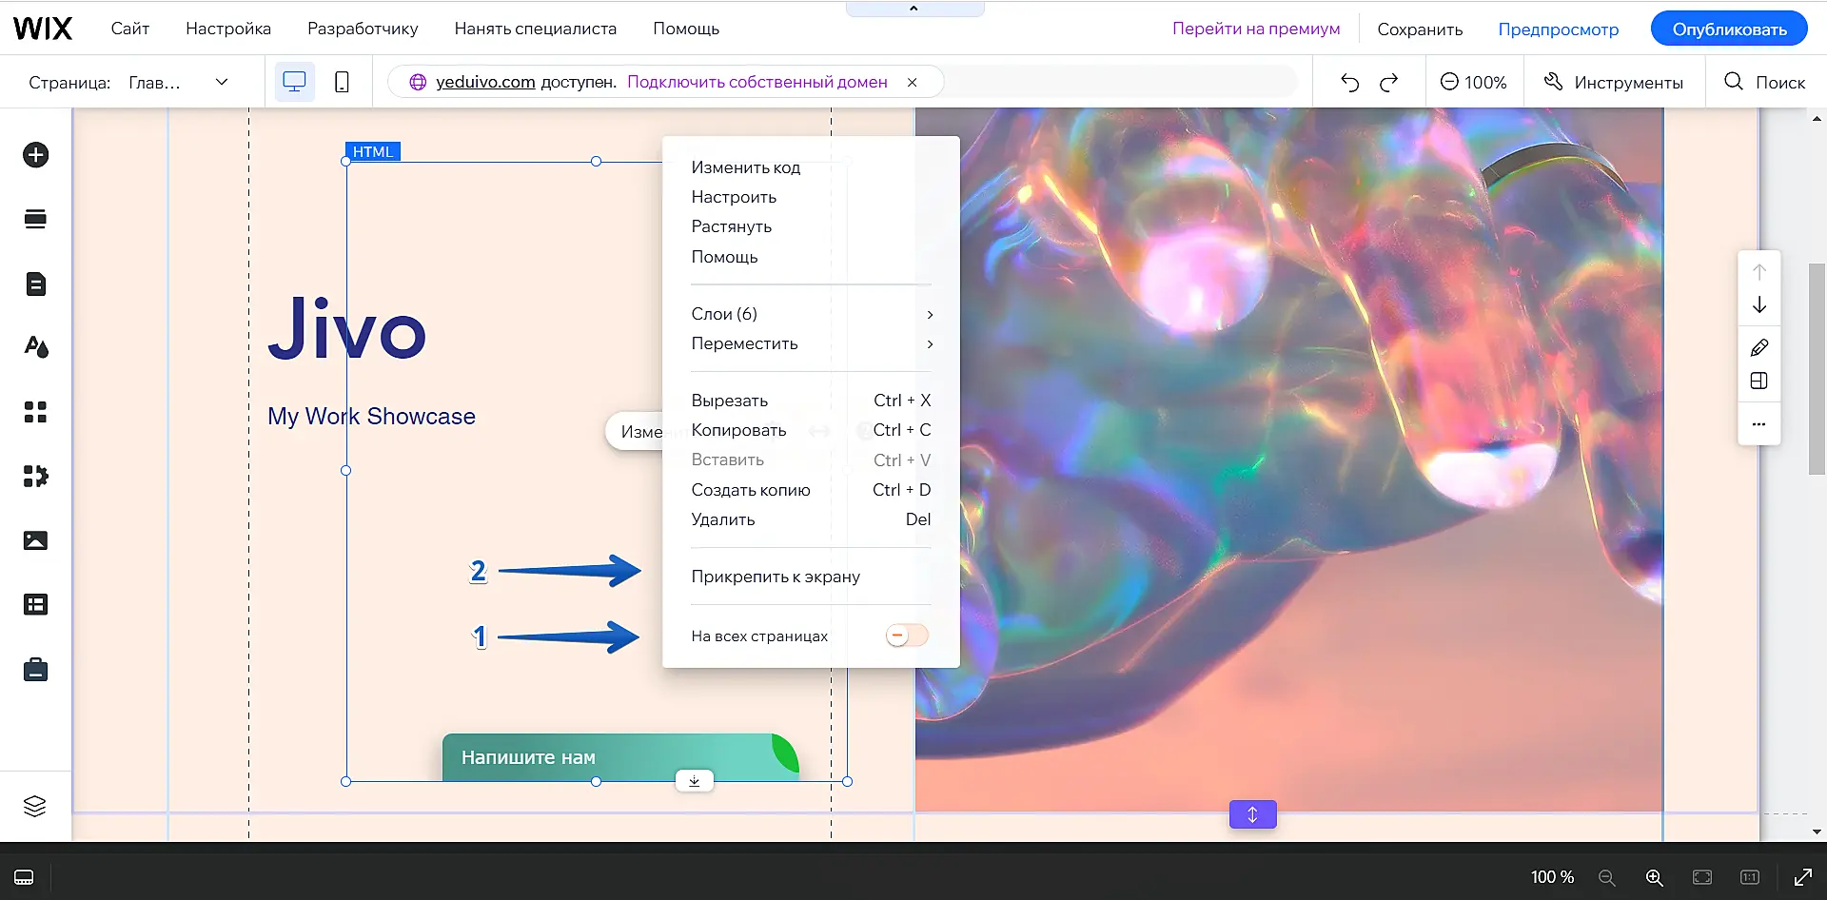Expand the 'Переместить' submenu
The image size is (1827, 900).
pos(810,343)
